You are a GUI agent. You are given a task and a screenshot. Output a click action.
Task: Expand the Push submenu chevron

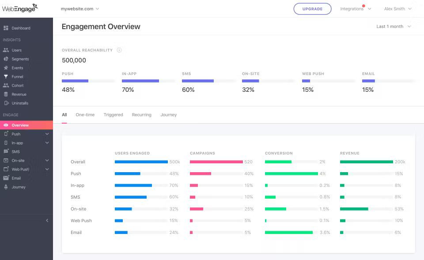[47, 134]
